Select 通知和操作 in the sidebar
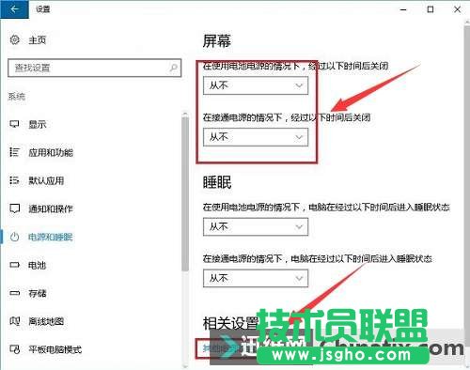 [51, 208]
